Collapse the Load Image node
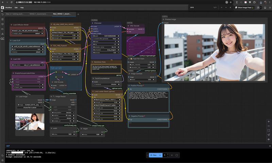 tap(17, 97)
